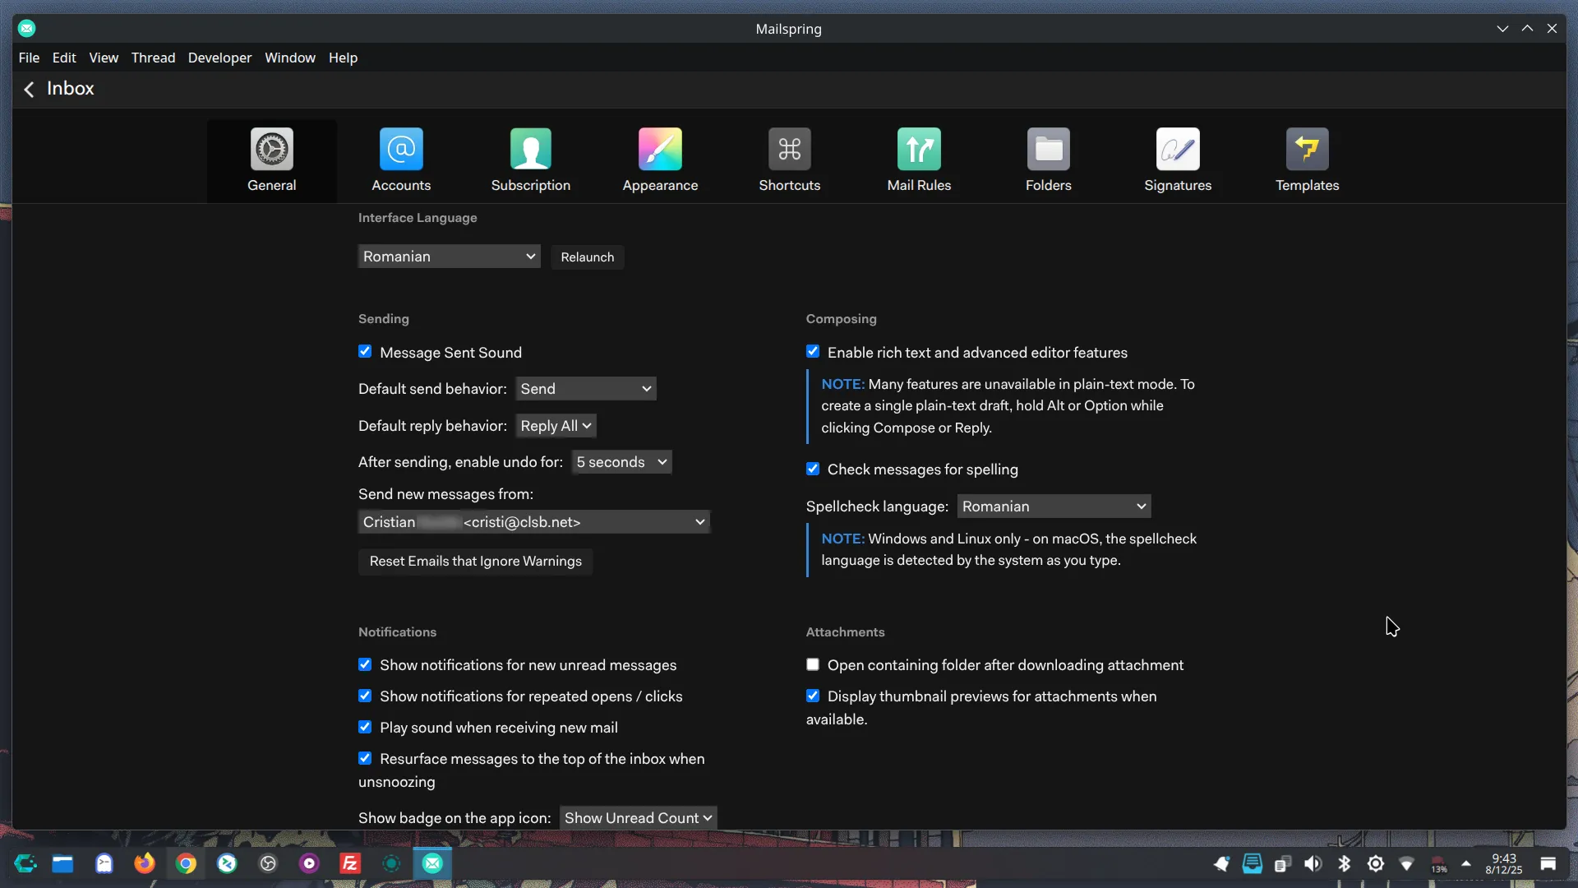Click Reset Emails that Ignore Warnings
This screenshot has width=1578, height=888.
pyautogui.click(x=475, y=562)
